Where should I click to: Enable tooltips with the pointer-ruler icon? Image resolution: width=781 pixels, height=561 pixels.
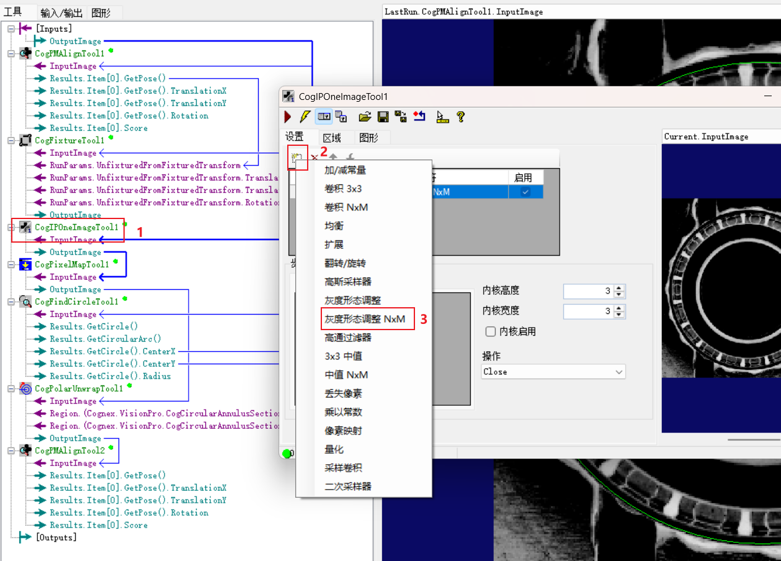(442, 117)
